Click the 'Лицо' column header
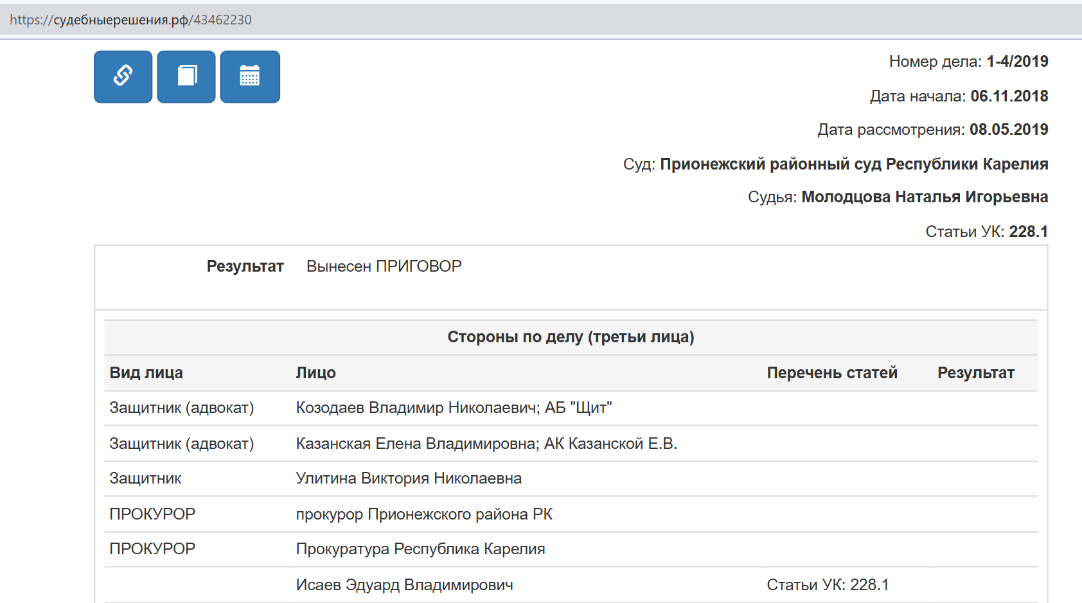Image resolution: width=1082 pixels, height=603 pixels. (x=315, y=373)
